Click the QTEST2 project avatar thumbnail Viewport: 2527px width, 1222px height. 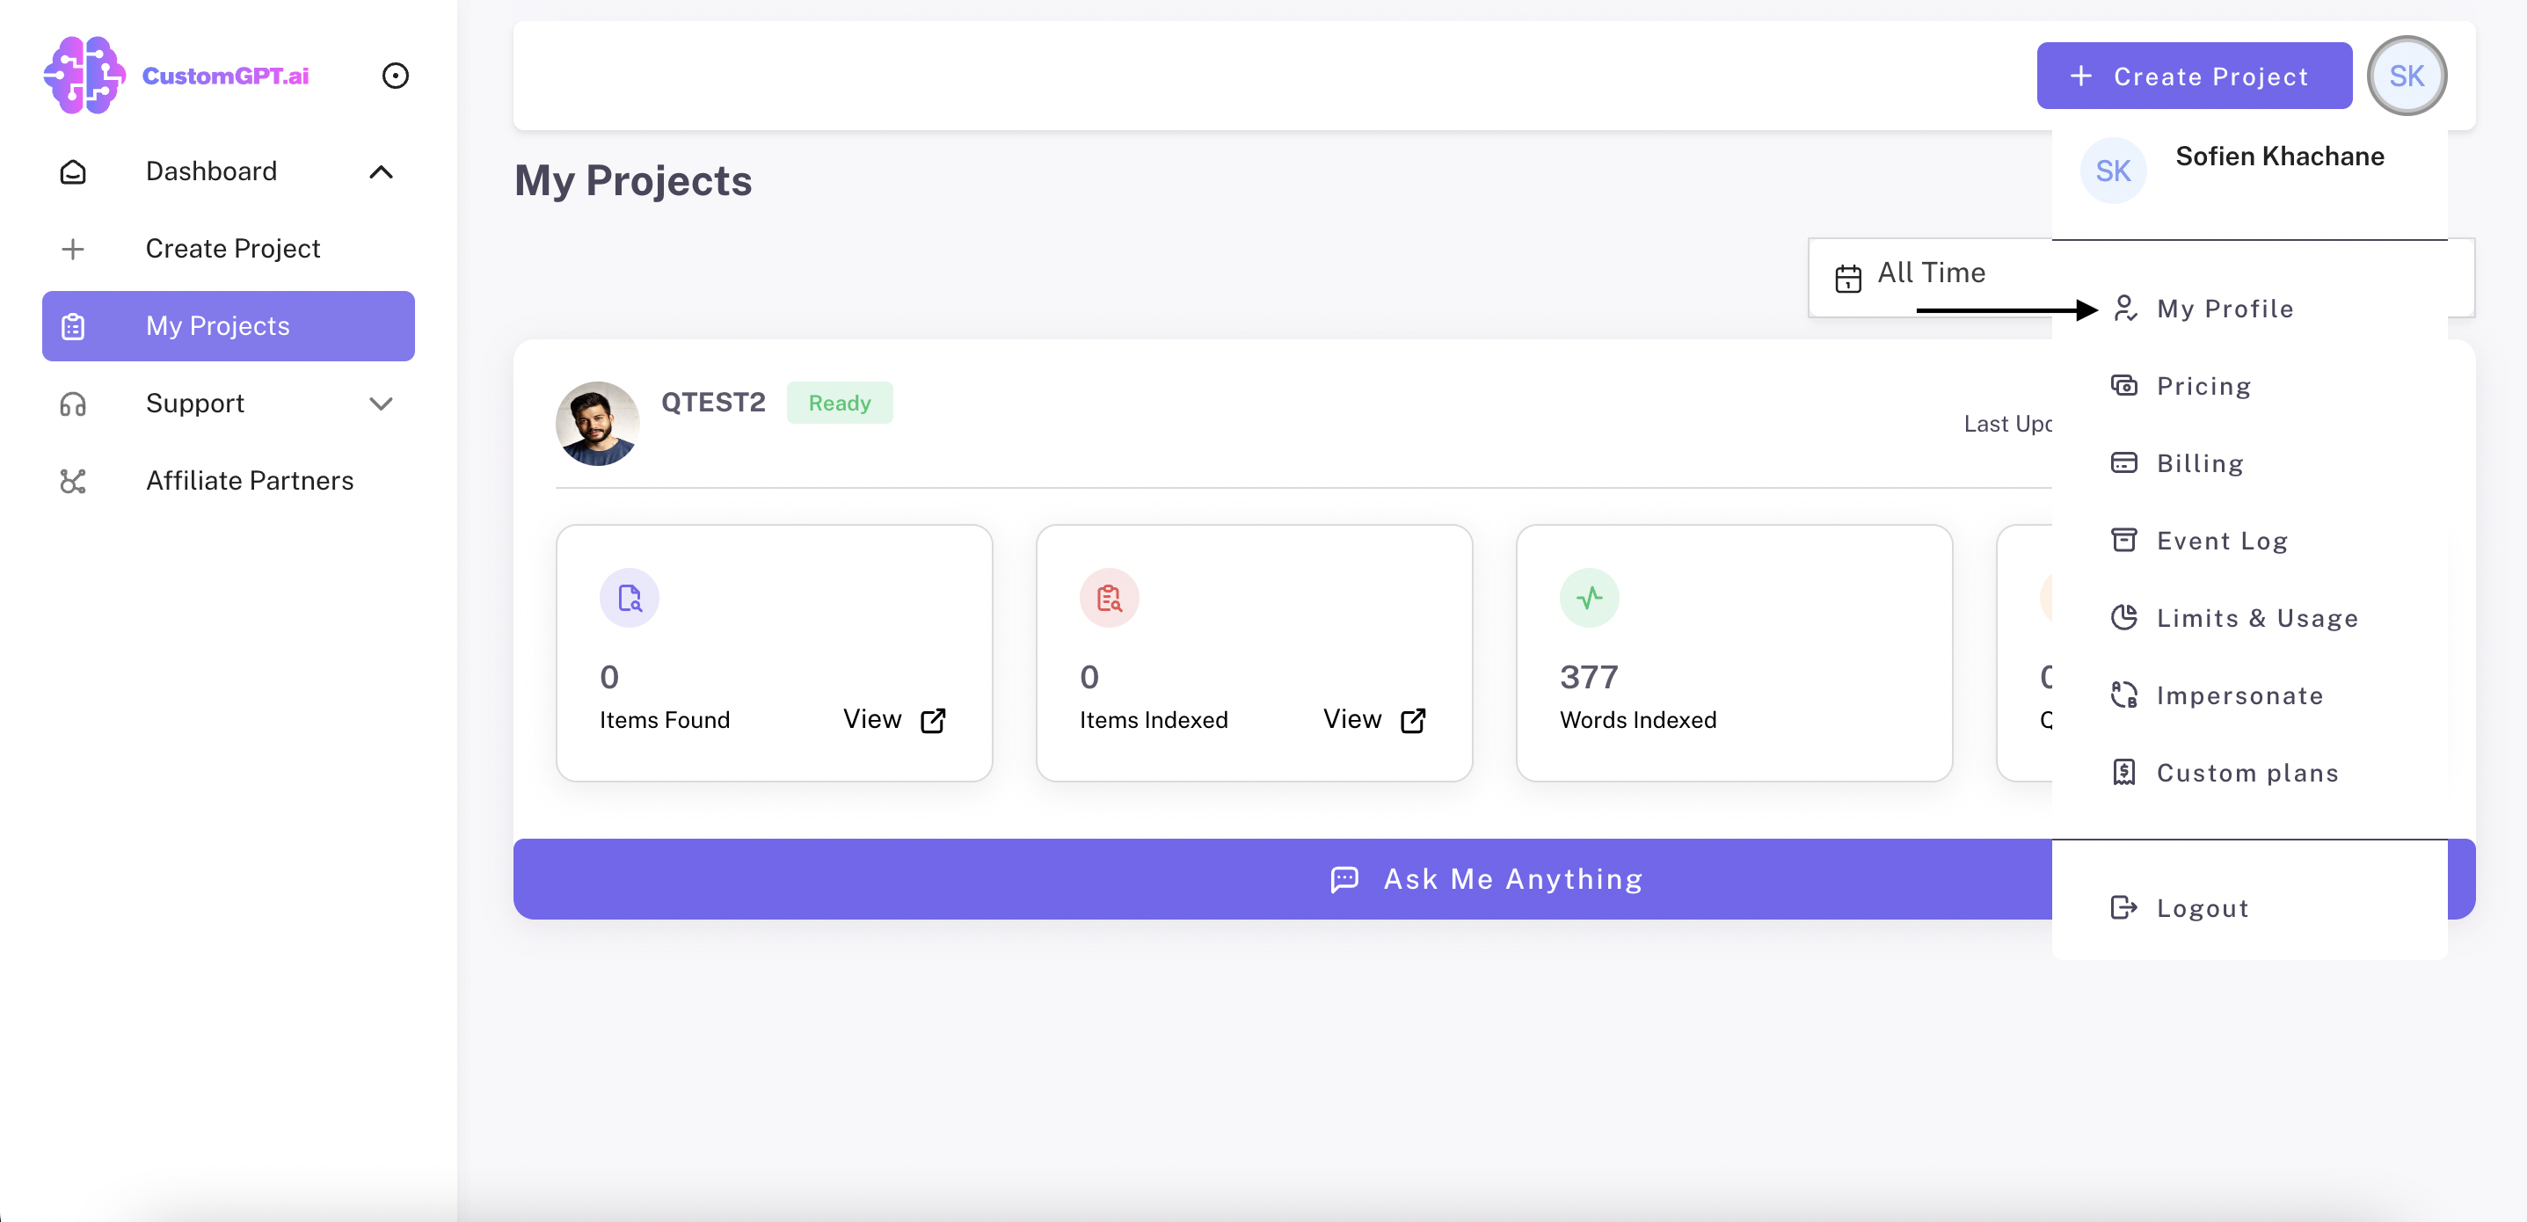(597, 423)
